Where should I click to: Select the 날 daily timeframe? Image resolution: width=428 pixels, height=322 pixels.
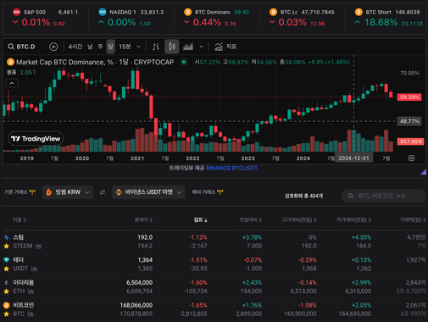tap(90, 47)
